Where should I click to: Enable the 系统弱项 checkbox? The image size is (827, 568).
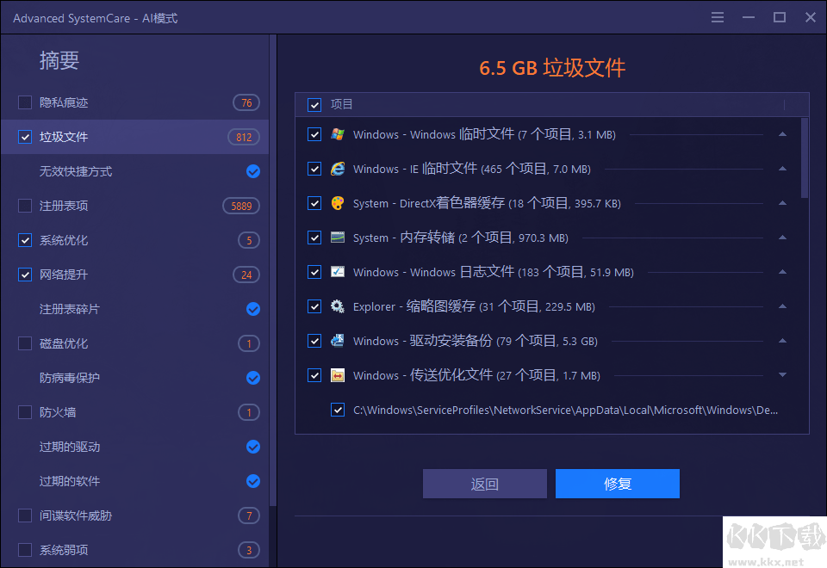(25, 550)
